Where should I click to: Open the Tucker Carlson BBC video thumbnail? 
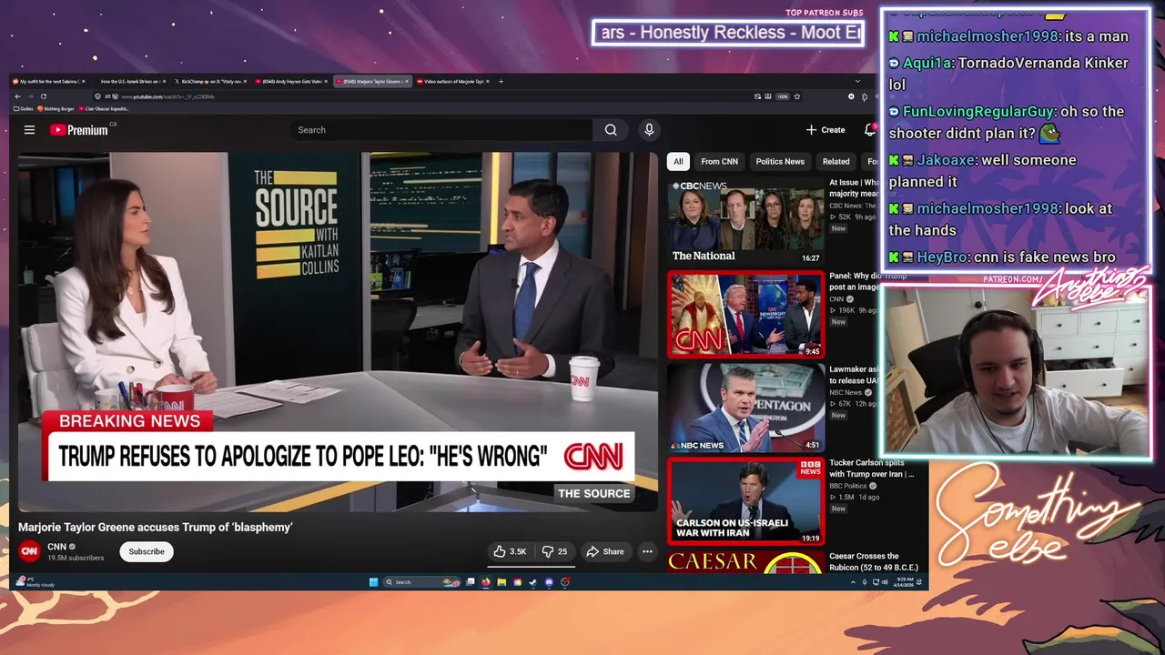pos(746,501)
